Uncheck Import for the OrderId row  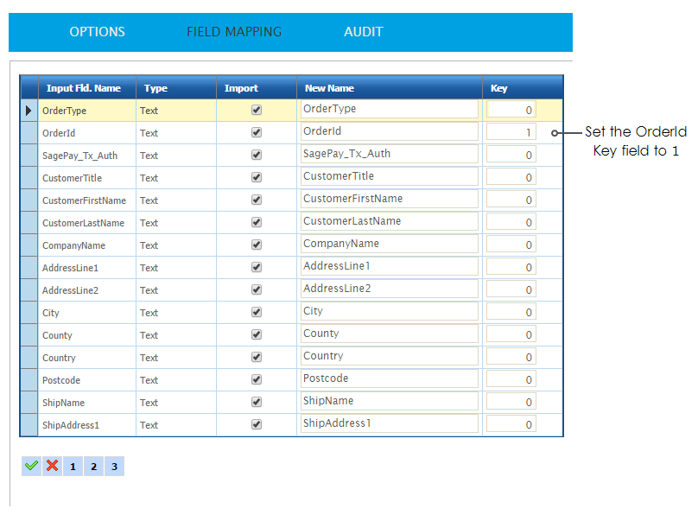coord(256,133)
